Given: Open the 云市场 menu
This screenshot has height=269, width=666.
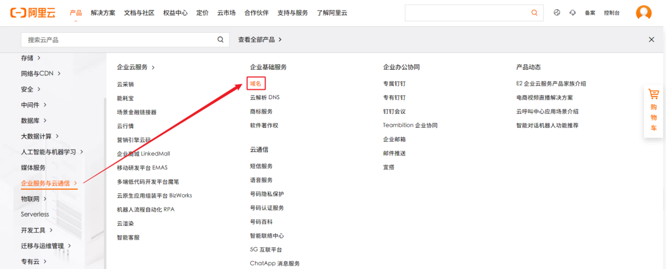Looking at the screenshot, I should (x=227, y=13).
